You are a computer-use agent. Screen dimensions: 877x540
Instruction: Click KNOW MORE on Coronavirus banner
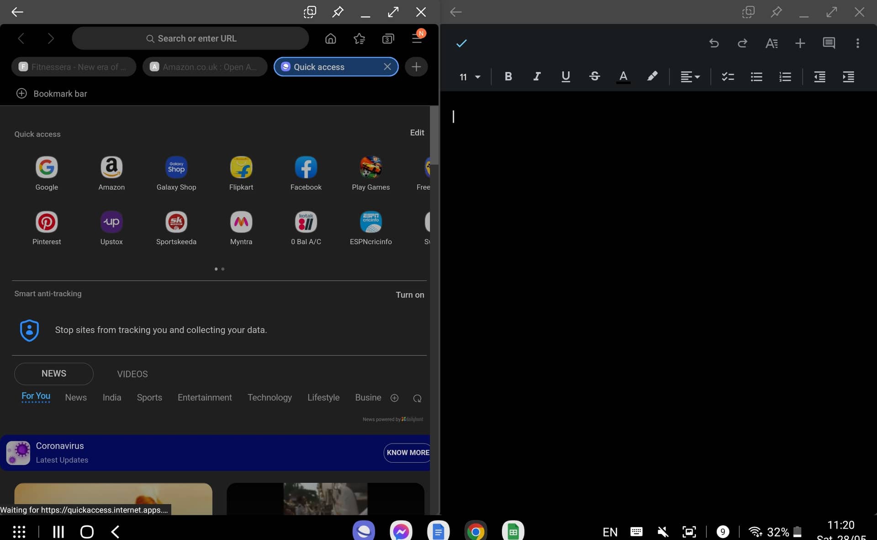click(407, 453)
